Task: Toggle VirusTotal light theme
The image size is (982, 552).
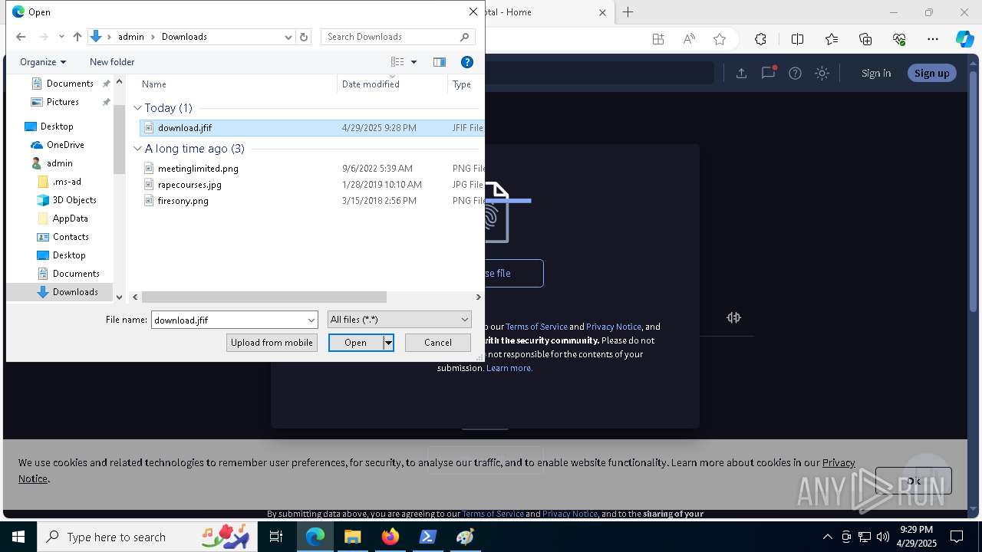Action: click(x=822, y=73)
